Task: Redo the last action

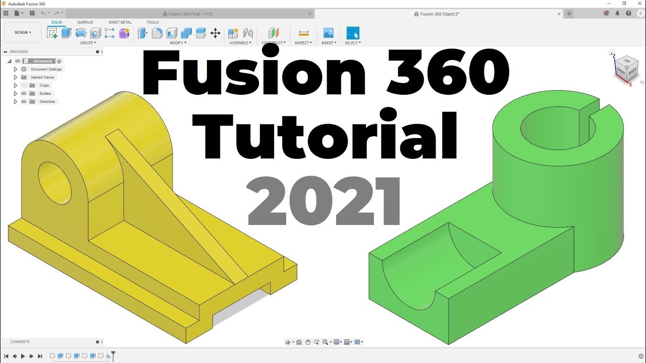Action: [57, 14]
